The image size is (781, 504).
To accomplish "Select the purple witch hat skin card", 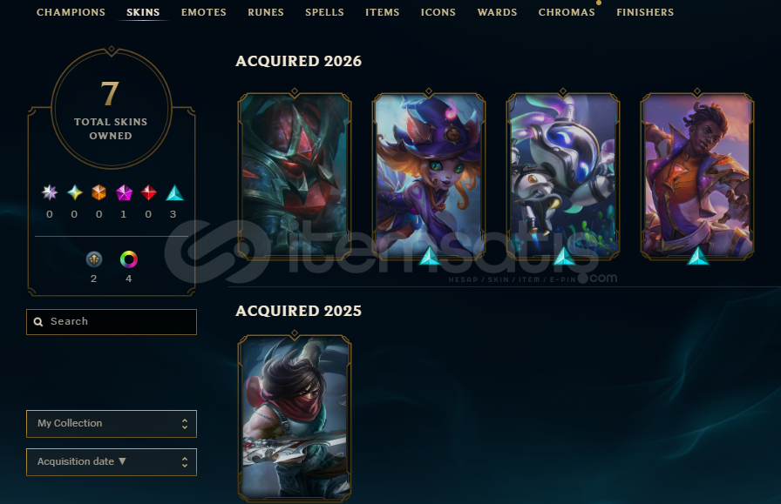I will tap(429, 176).
